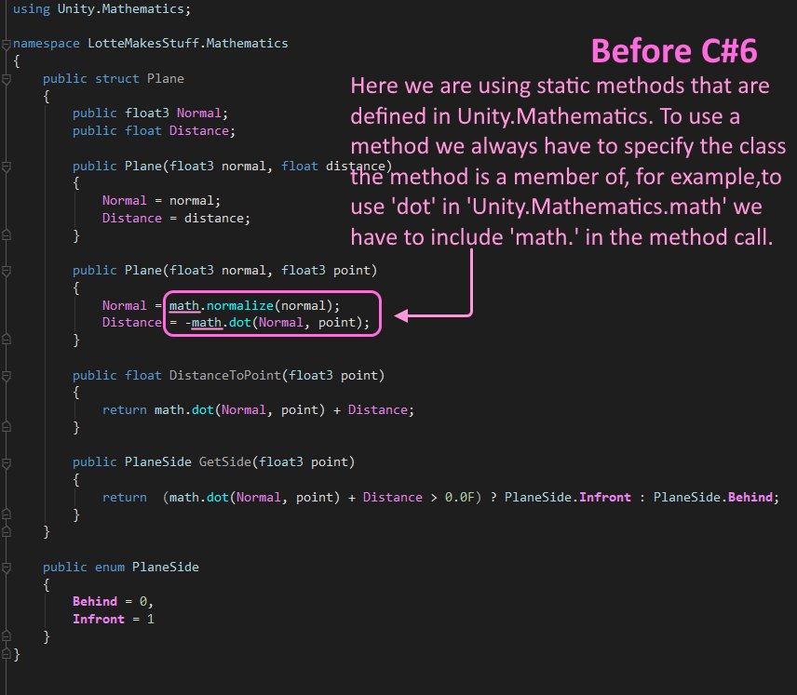Click 'PlaneSide' return type before GetSide

pos(158,461)
